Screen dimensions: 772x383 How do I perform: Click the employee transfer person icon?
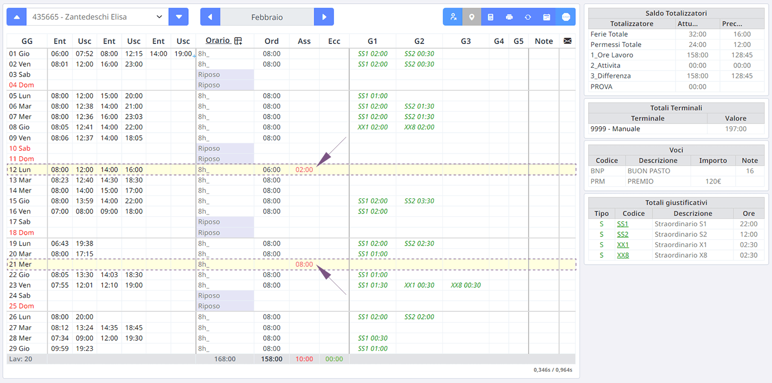pos(453,17)
